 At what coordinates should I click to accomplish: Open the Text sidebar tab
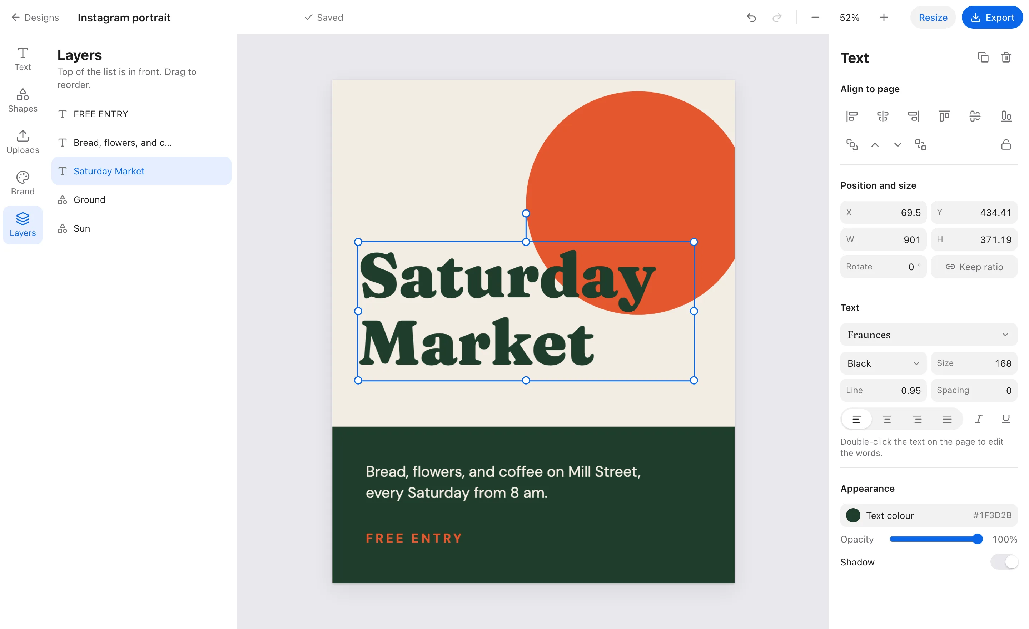tap(23, 59)
